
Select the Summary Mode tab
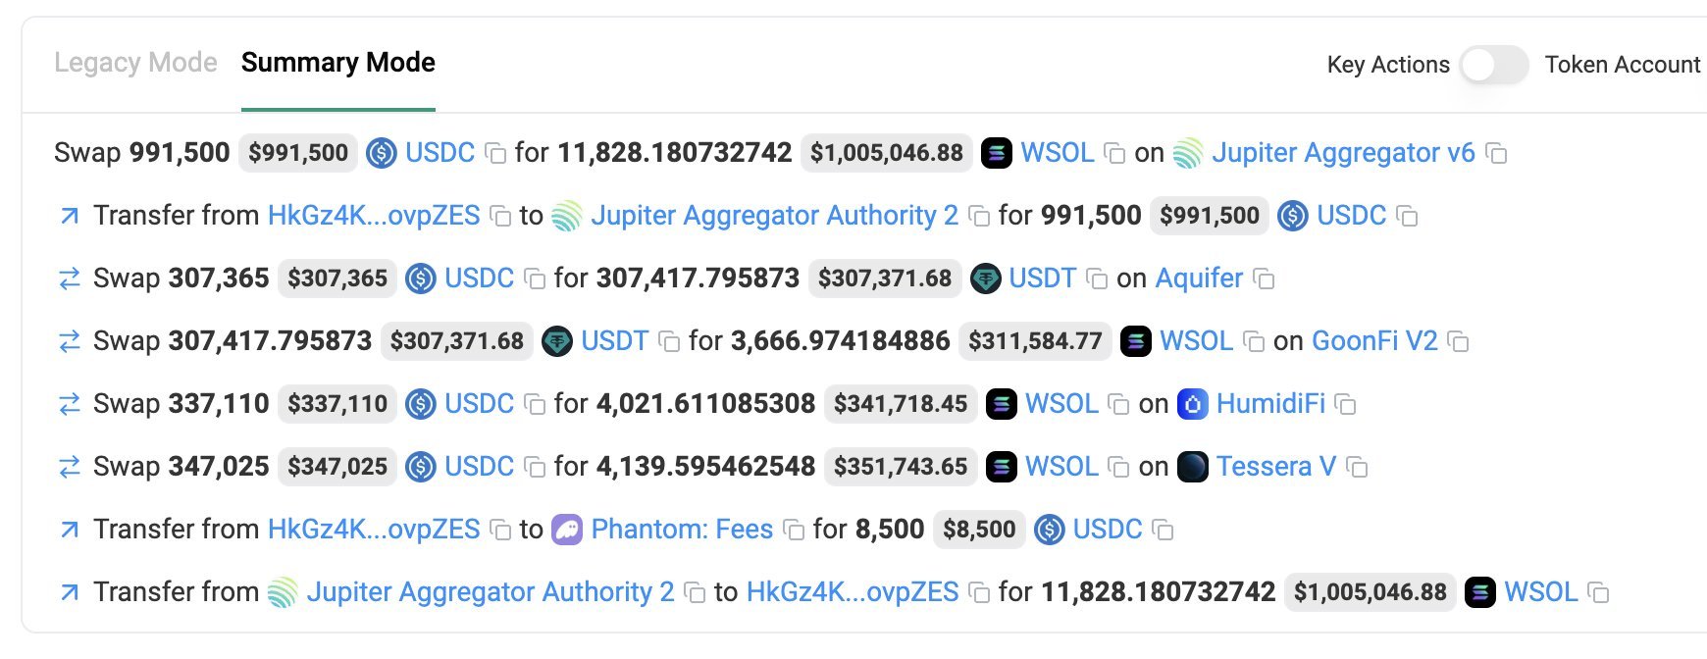(x=337, y=63)
